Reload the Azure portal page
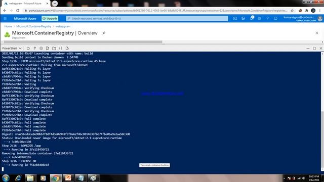This screenshot has width=324, height=182. pos(18,11)
